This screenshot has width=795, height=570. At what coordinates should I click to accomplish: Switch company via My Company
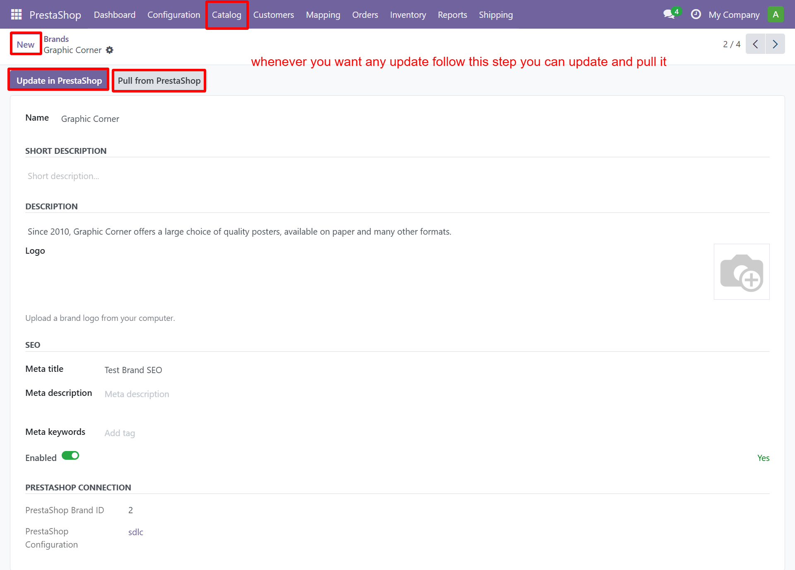click(734, 15)
